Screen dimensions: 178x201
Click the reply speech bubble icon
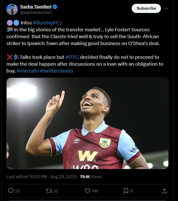click(x=11, y=191)
